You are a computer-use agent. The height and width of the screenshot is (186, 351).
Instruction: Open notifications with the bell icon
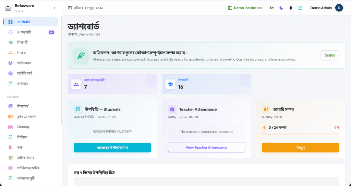tap(291, 8)
